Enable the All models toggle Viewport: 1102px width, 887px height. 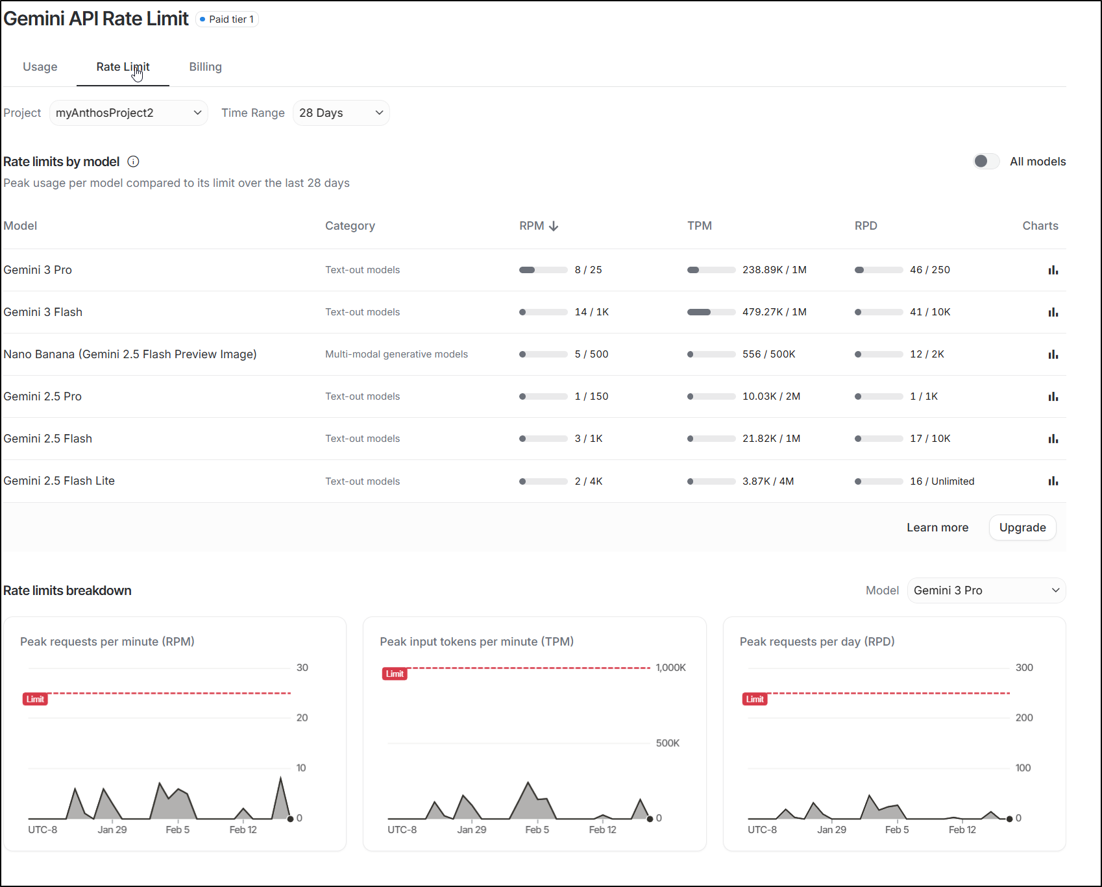pos(986,162)
